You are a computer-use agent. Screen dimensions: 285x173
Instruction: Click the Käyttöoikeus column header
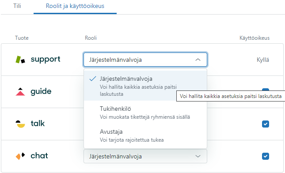[x=255, y=38]
